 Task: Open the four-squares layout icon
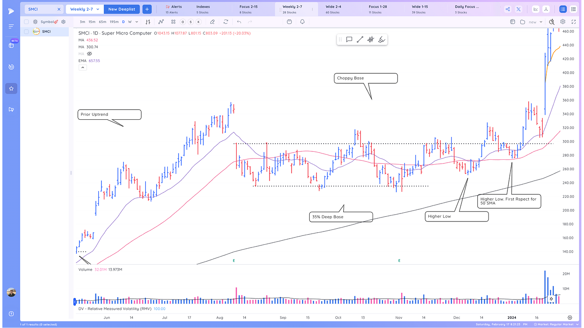(173, 22)
